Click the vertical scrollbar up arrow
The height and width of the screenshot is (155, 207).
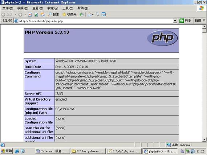[x=204, y=27]
